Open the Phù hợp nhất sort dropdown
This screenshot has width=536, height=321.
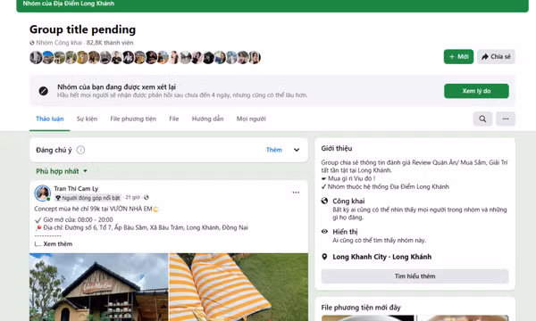(x=62, y=171)
